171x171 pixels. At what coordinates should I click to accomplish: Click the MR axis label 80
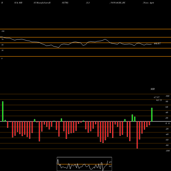[x=167, y=102]
